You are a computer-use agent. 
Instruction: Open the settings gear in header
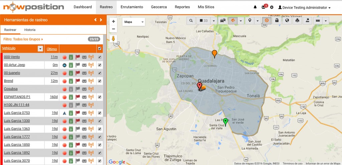coord(272,7)
